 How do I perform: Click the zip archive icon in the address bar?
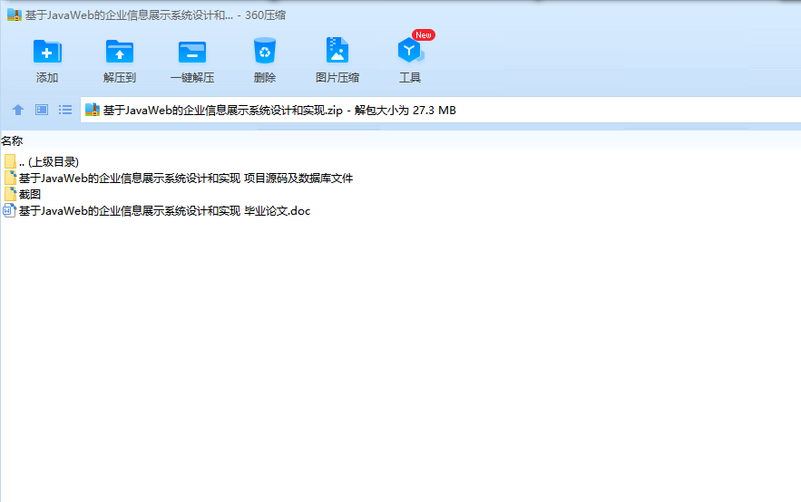[x=92, y=110]
